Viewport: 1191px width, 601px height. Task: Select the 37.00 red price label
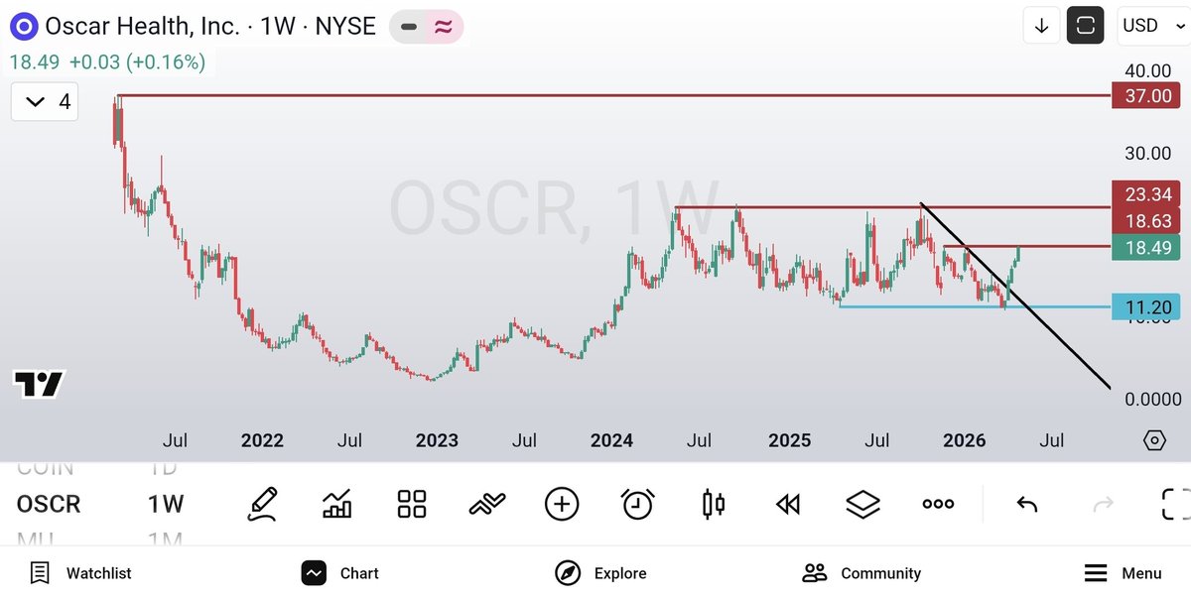tap(1146, 96)
